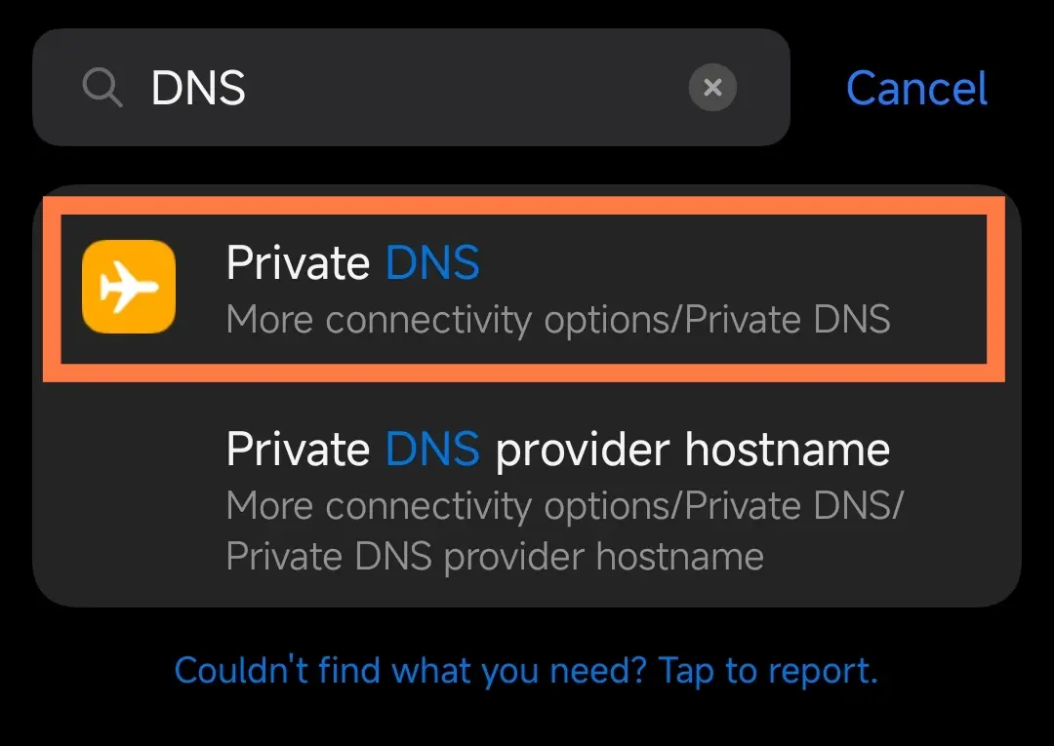Image resolution: width=1054 pixels, height=746 pixels.
Task: Tap the magnifying glass search icon
Action: (x=102, y=88)
